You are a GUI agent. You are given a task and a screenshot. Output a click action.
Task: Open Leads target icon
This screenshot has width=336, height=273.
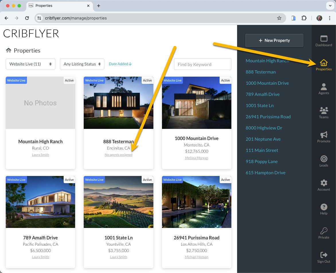324,159
